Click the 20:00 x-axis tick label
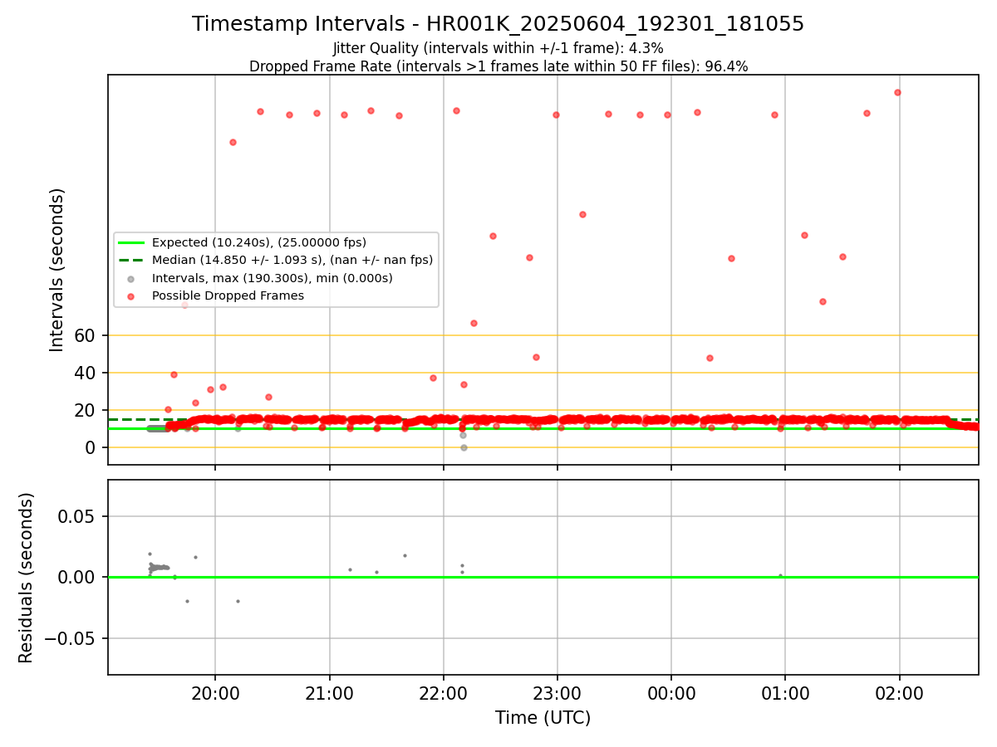Screen dimensions: 997x747 coord(215,692)
